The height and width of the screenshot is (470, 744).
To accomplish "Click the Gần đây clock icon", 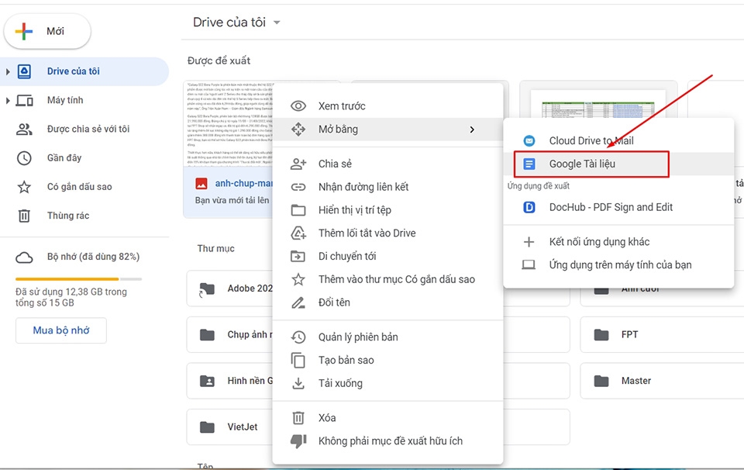I will (x=24, y=158).
